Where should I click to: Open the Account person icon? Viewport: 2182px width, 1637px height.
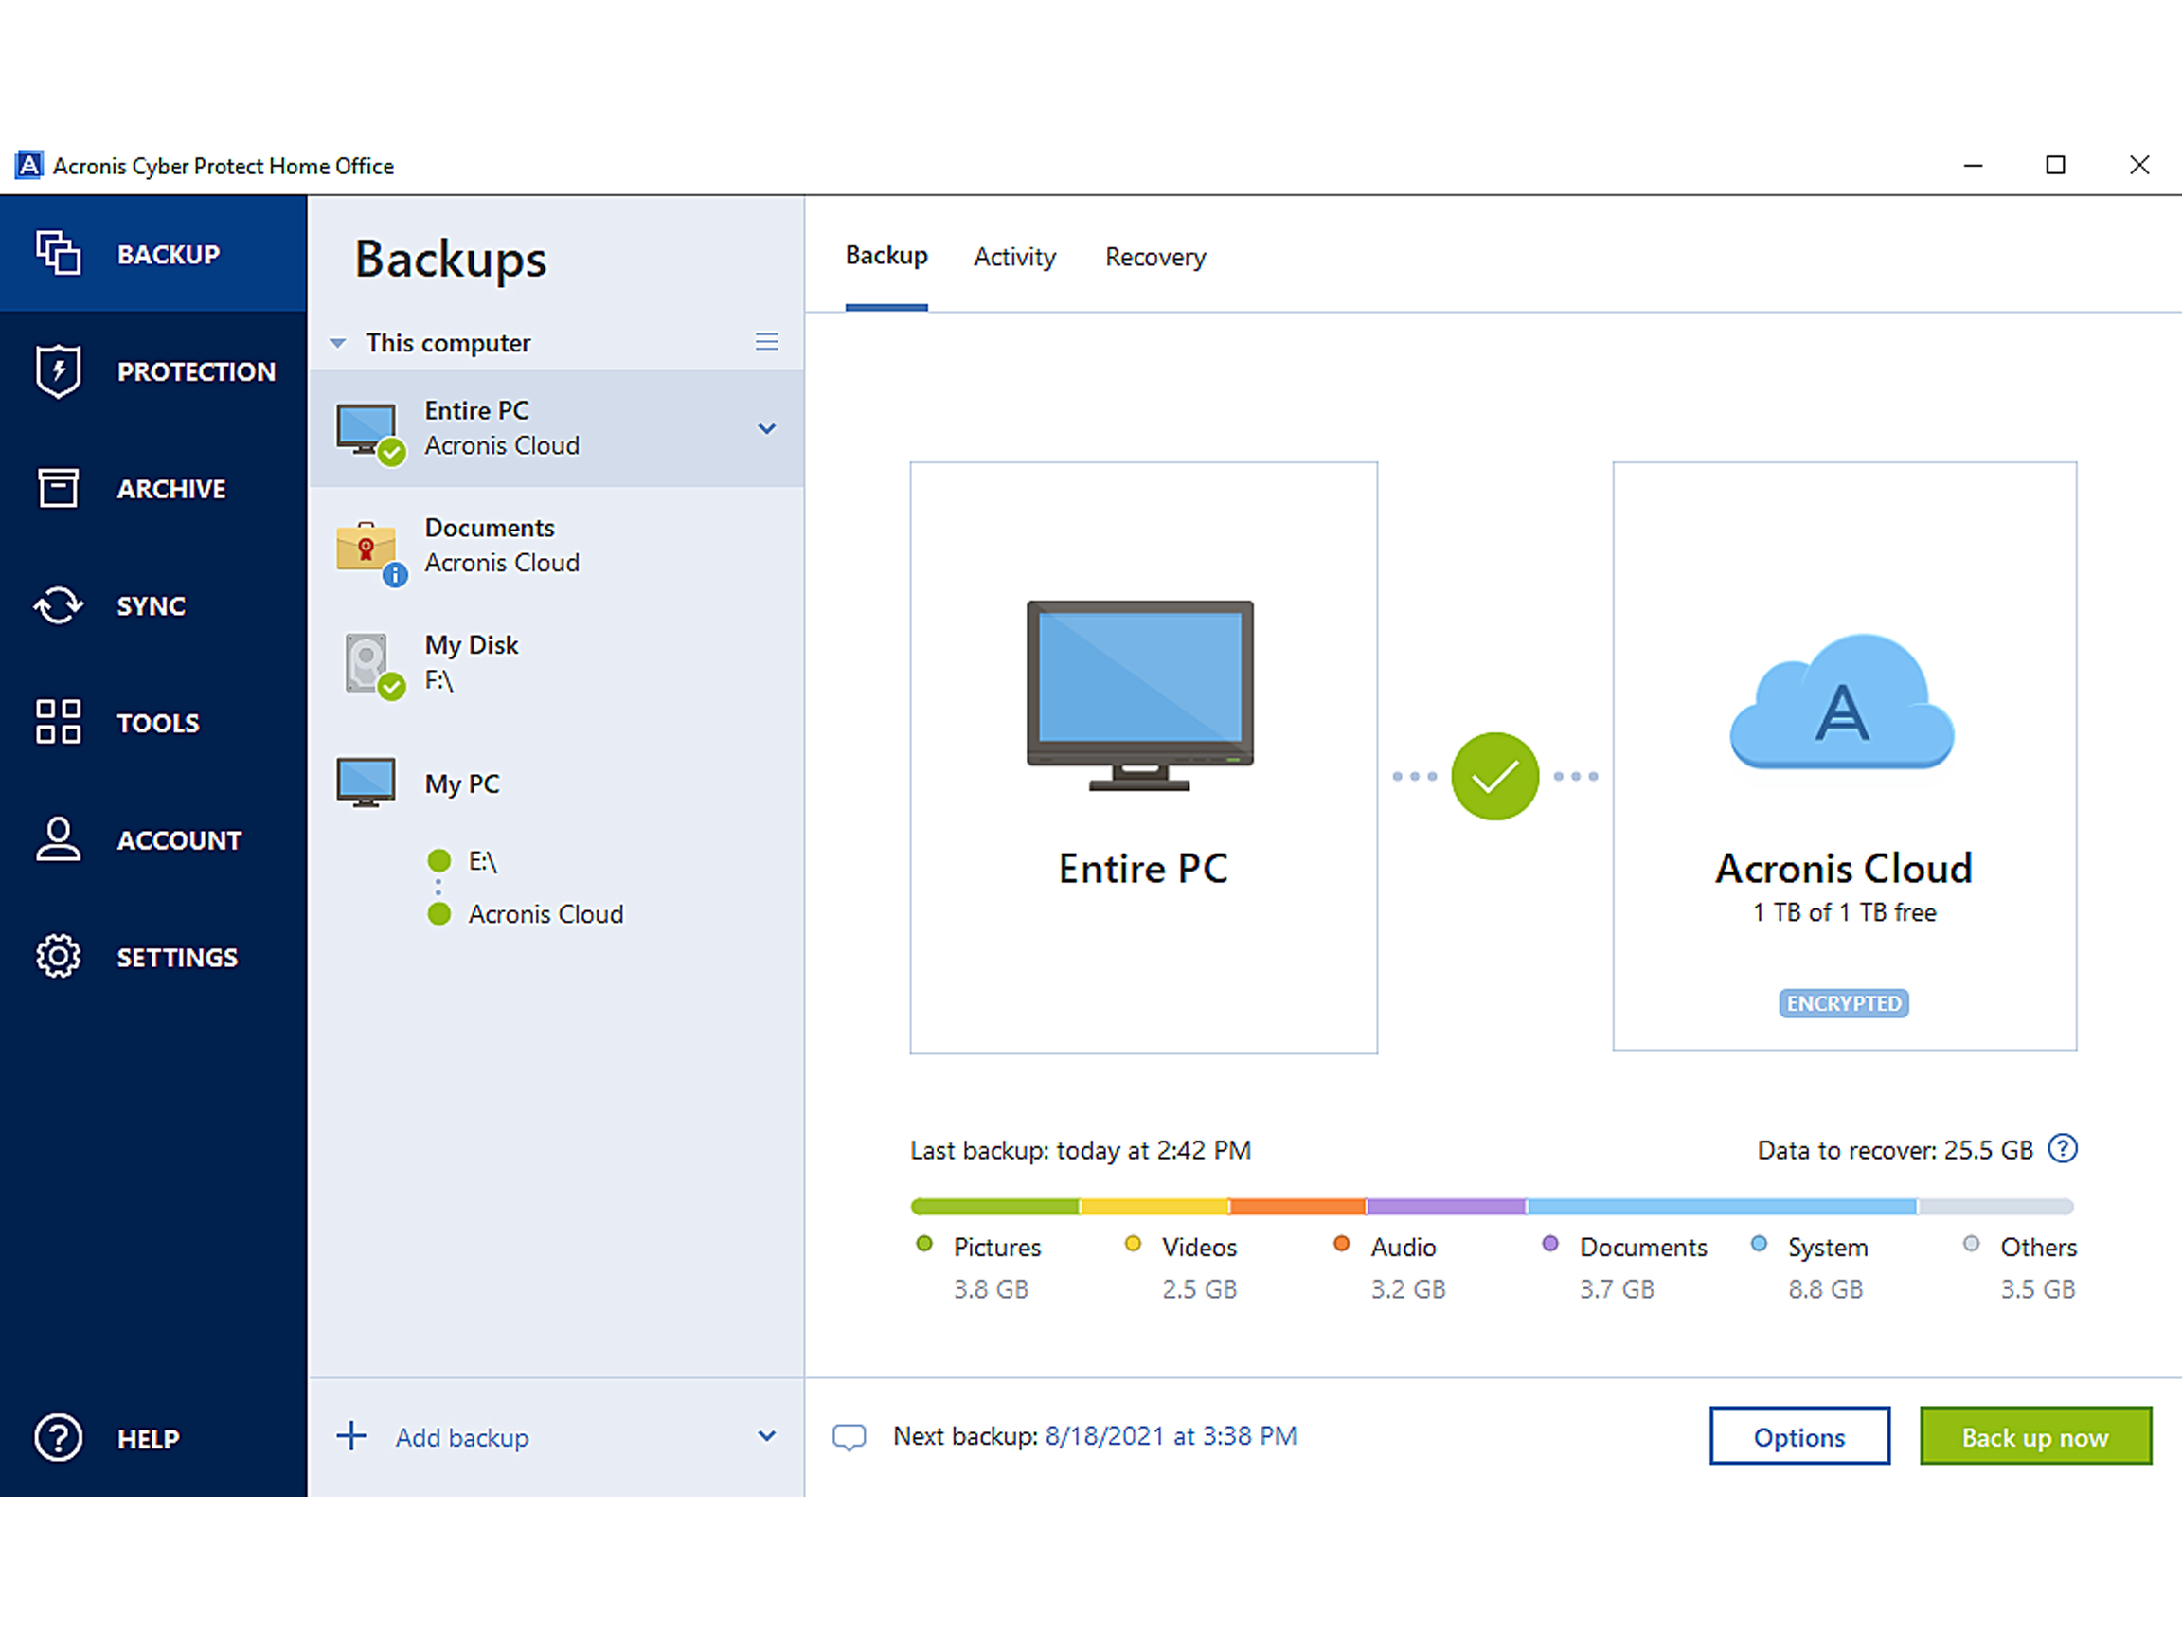pyautogui.click(x=58, y=838)
